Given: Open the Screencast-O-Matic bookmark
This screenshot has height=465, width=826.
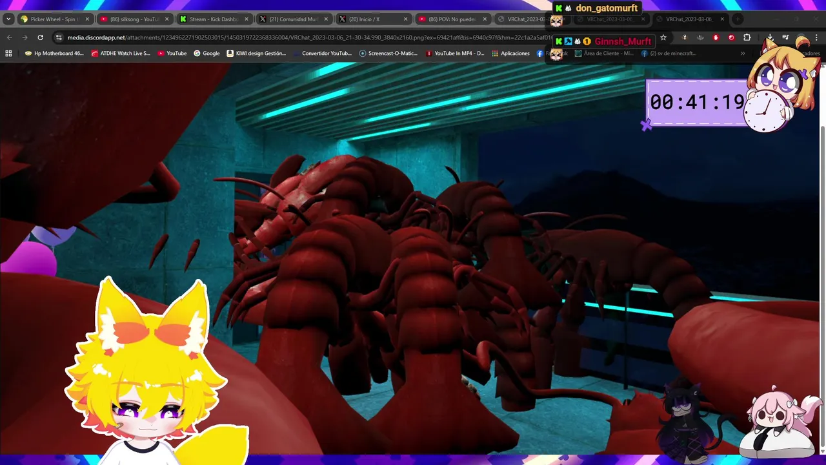Looking at the screenshot, I should 388,53.
